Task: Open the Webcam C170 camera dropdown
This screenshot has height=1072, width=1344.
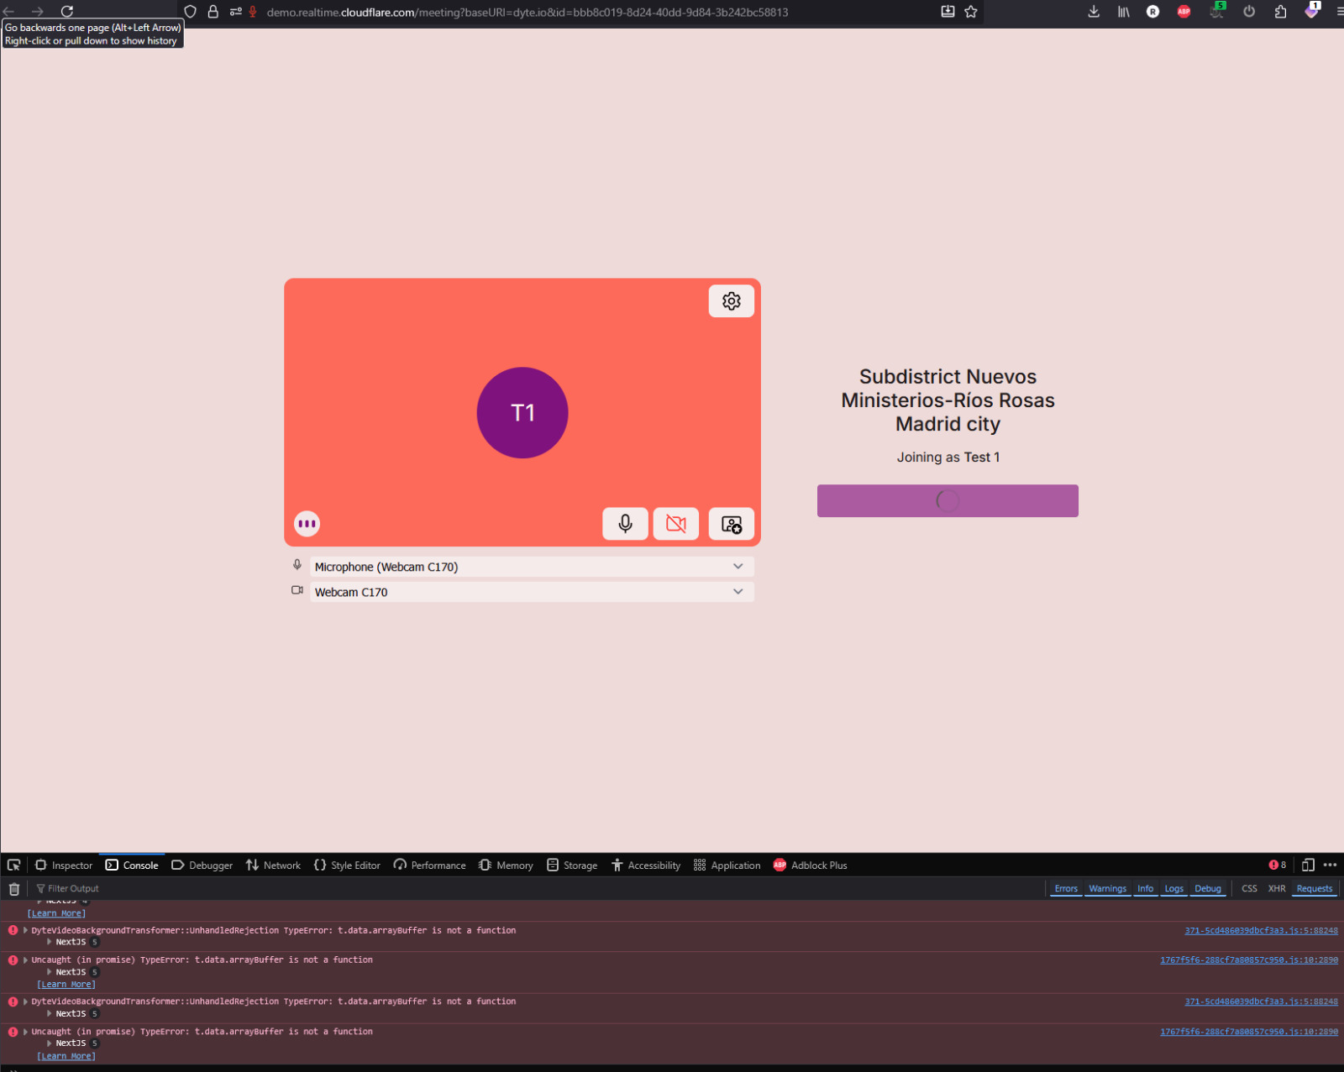Action: 532,593
